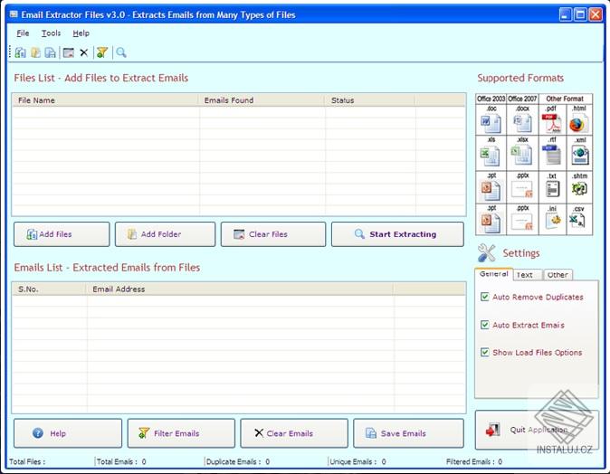Viewport: 610px width, 474px height.
Task: Toggle Show Load Files Options checkbox
Action: (485, 352)
